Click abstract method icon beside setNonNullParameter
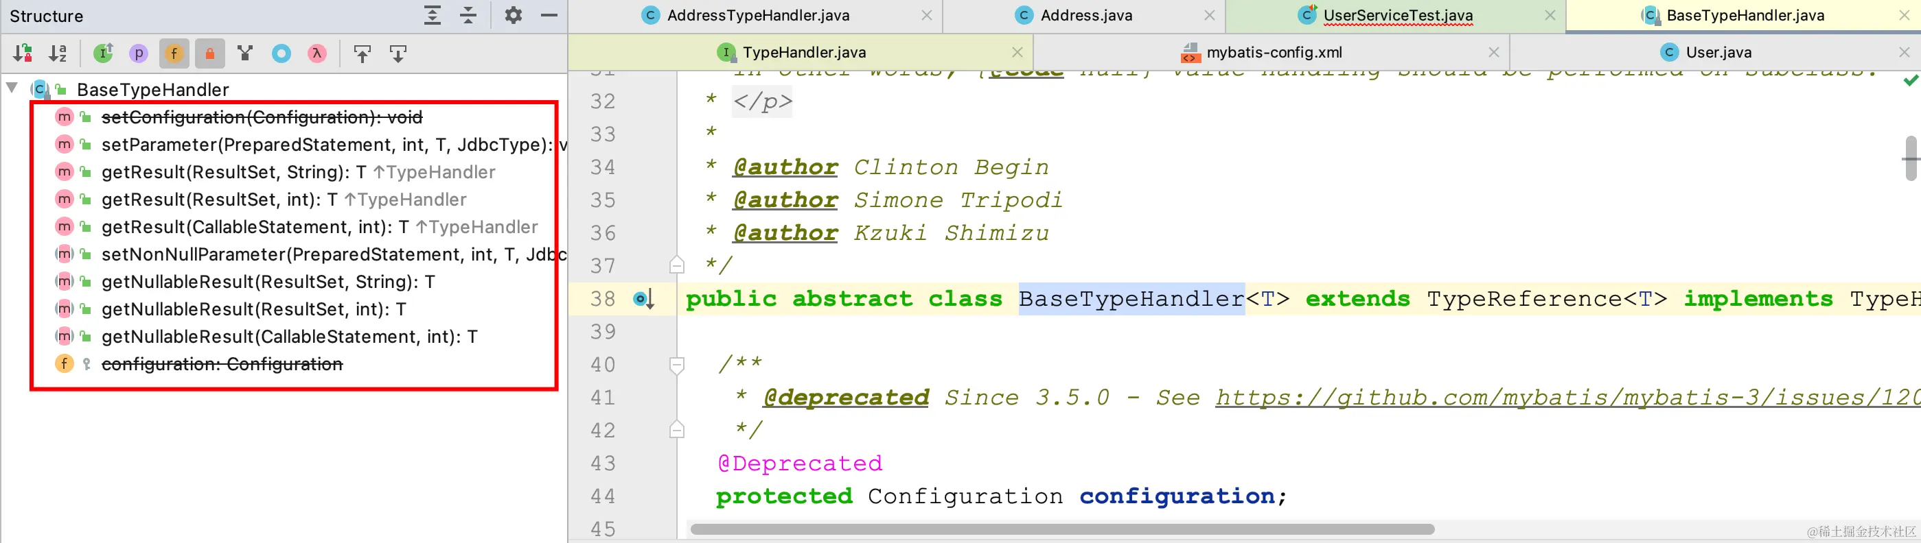 64,255
